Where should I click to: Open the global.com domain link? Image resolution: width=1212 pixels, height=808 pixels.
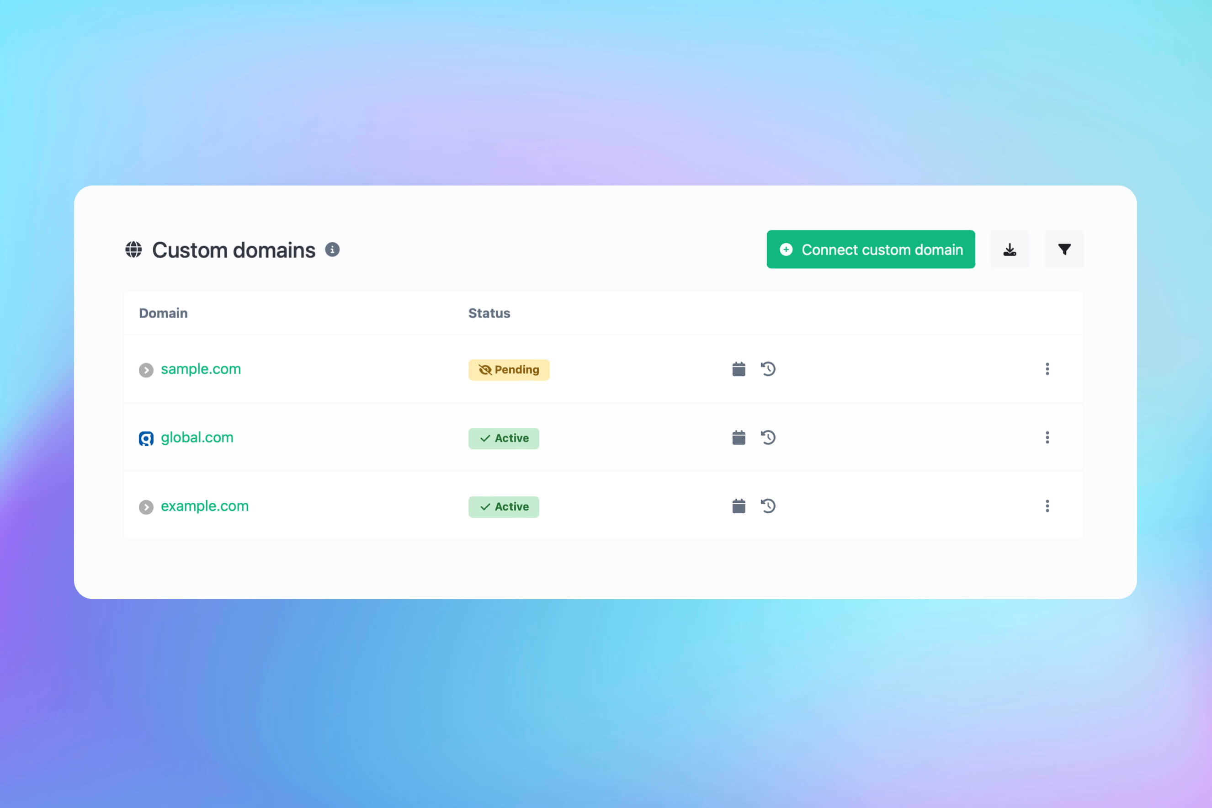(x=197, y=437)
